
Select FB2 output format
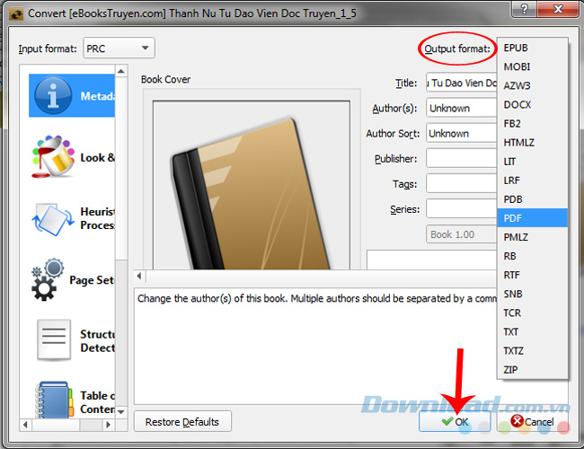pyautogui.click(x=532, y=124)
